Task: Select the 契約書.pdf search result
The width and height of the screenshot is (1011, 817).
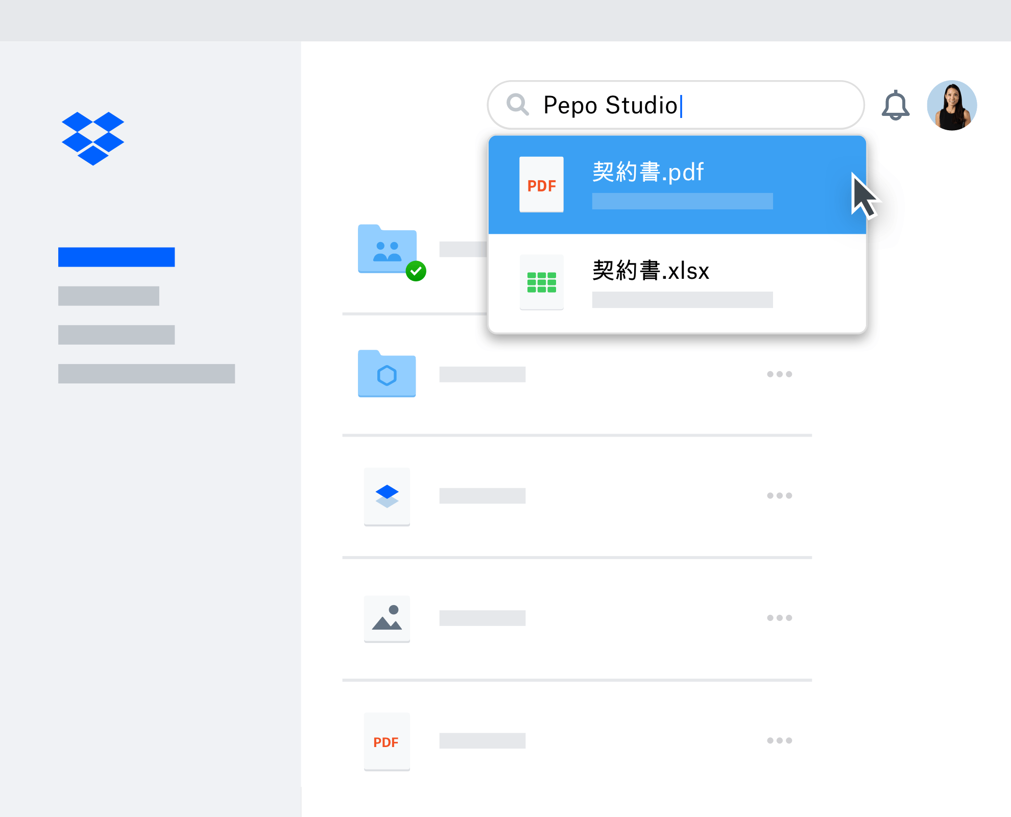Action: (x=677, y=185)
